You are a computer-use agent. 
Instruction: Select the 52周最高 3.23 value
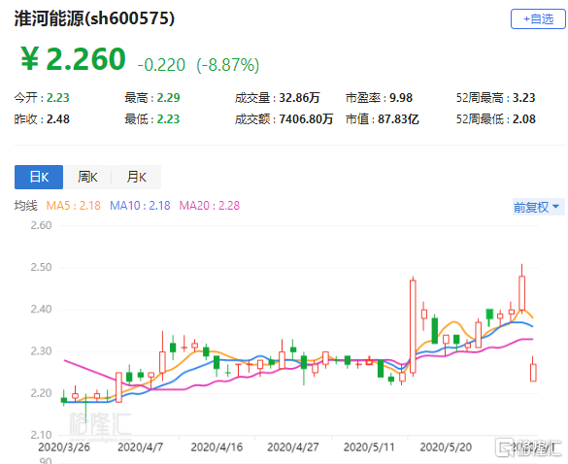coord(495,98)
